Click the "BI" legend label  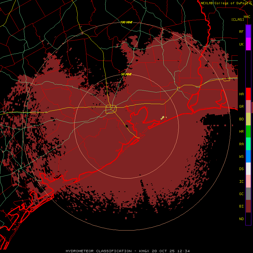click(241, 206)
